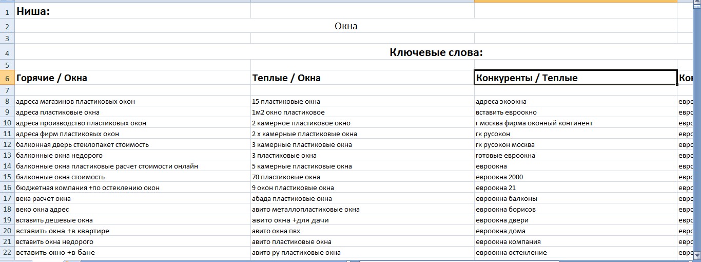Select cell 'веко окна адрес'
This screenshot has width=701, height=262.
tap(133, 209)
